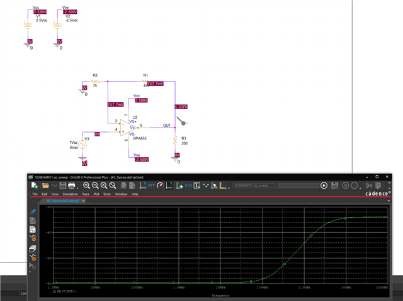This screenshot has height=301, width=403.
Task: Open the Simulation menu
Action: point(70,194)
